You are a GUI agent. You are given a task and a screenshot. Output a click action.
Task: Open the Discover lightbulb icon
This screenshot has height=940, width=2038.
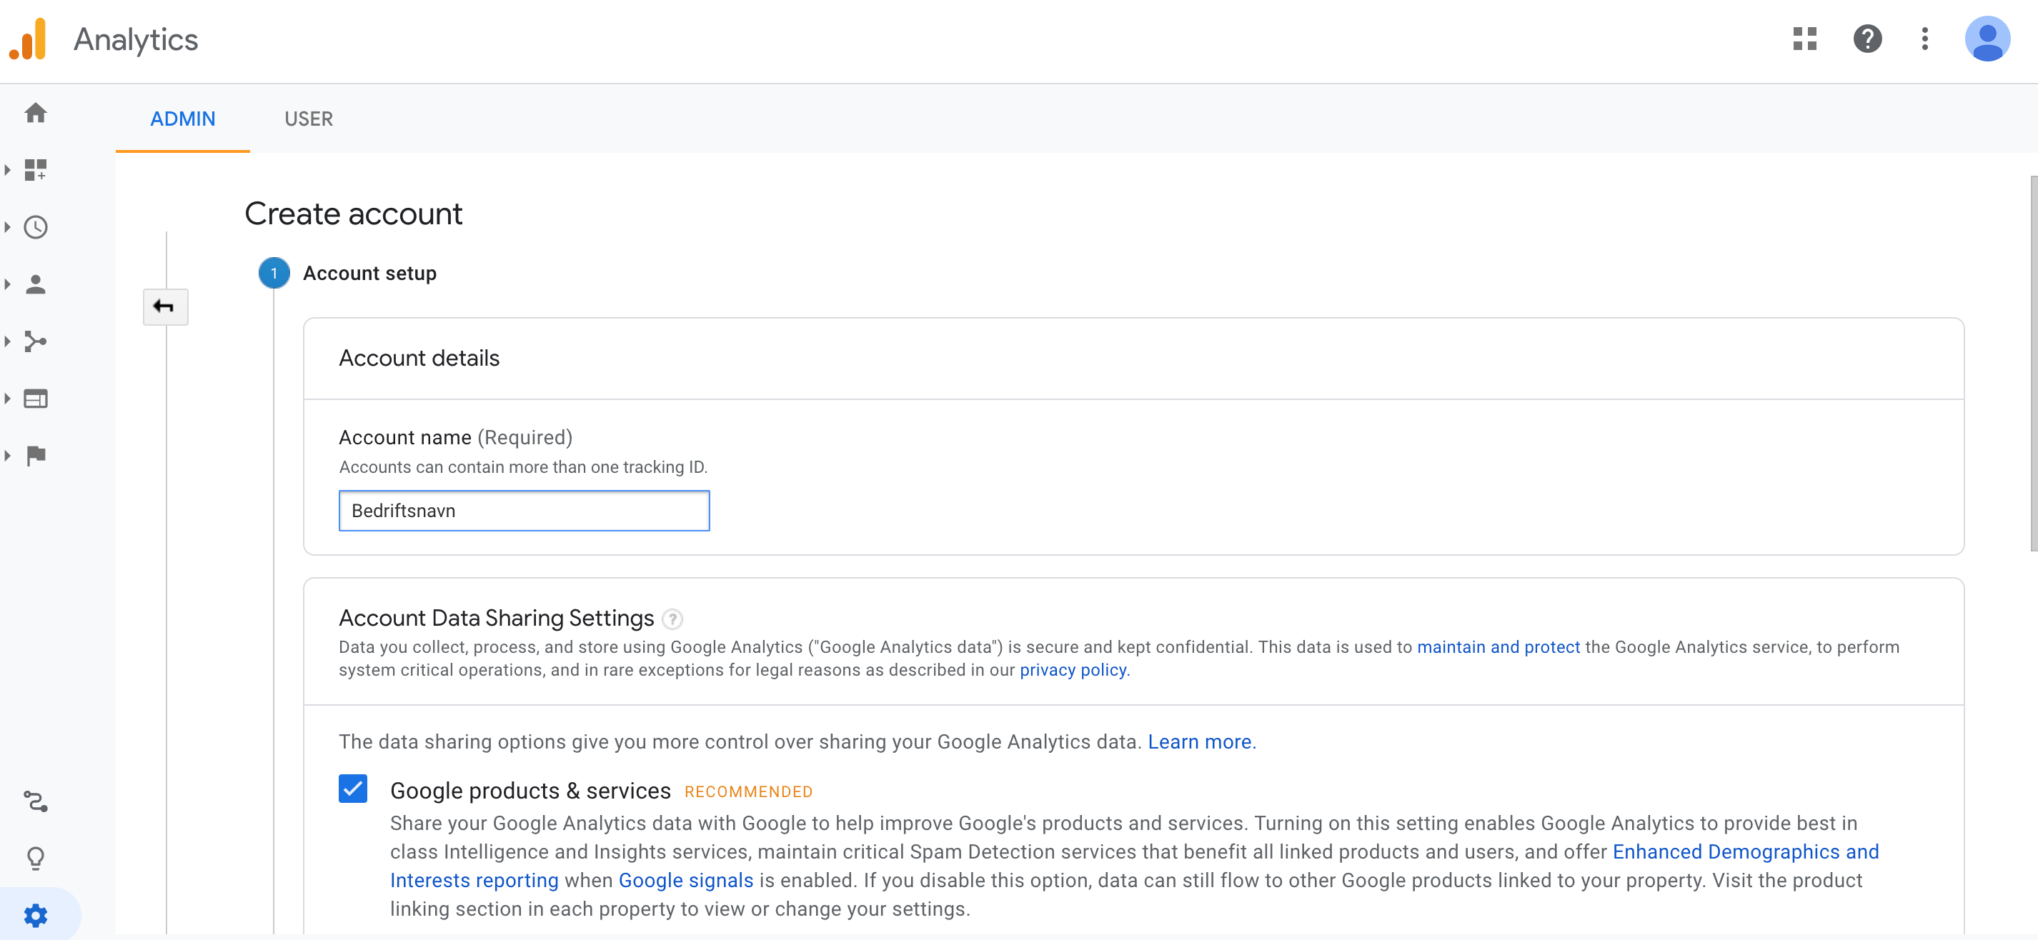36,858
